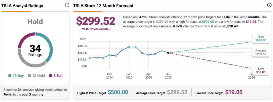Screen dimensions: 273x102
Task: Click the Apr 2025 chart data point
Action: tap(148, 55)
